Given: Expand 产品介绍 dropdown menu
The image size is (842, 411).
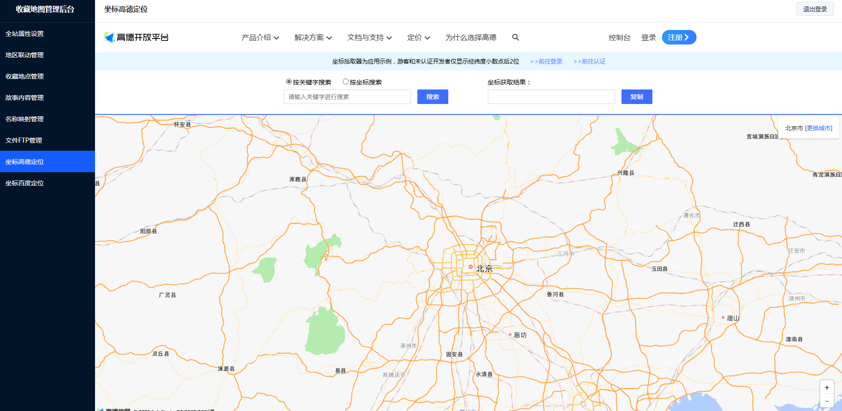Looking at the screenshot, I should (x=260, y=37).
